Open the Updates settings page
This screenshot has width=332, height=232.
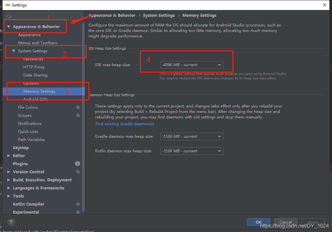31,83
